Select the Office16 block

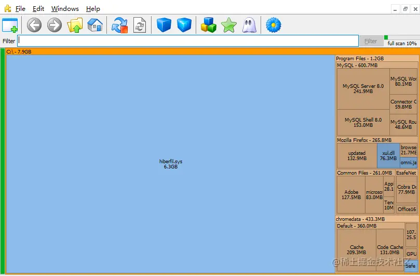pyautogui.click(x=407, y=209)
